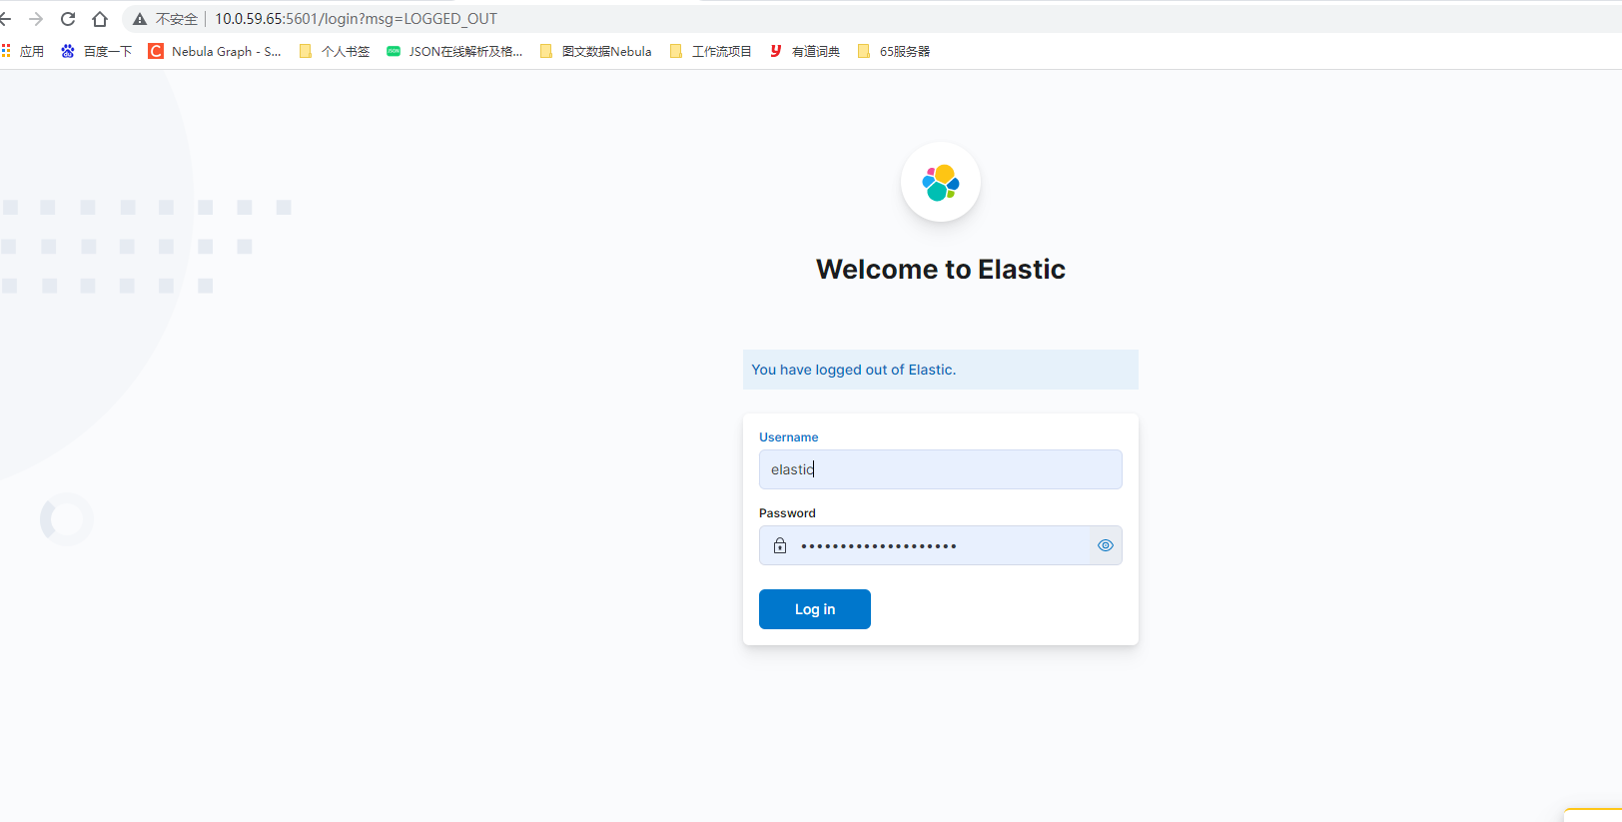
Task: Open the 个人书签 bookmark folder
Action: pyautogui.click(x=335, y=51)
